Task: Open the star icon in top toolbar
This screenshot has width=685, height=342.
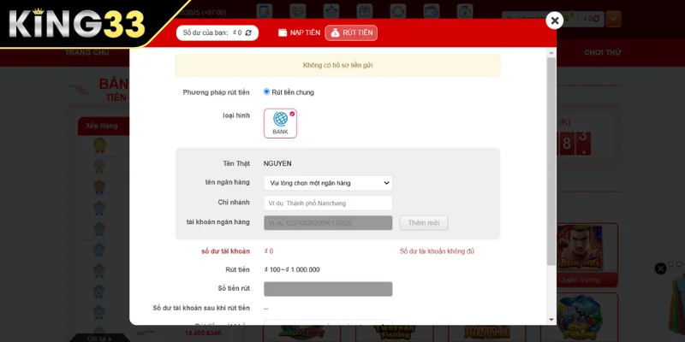Action: click(331, 11)
